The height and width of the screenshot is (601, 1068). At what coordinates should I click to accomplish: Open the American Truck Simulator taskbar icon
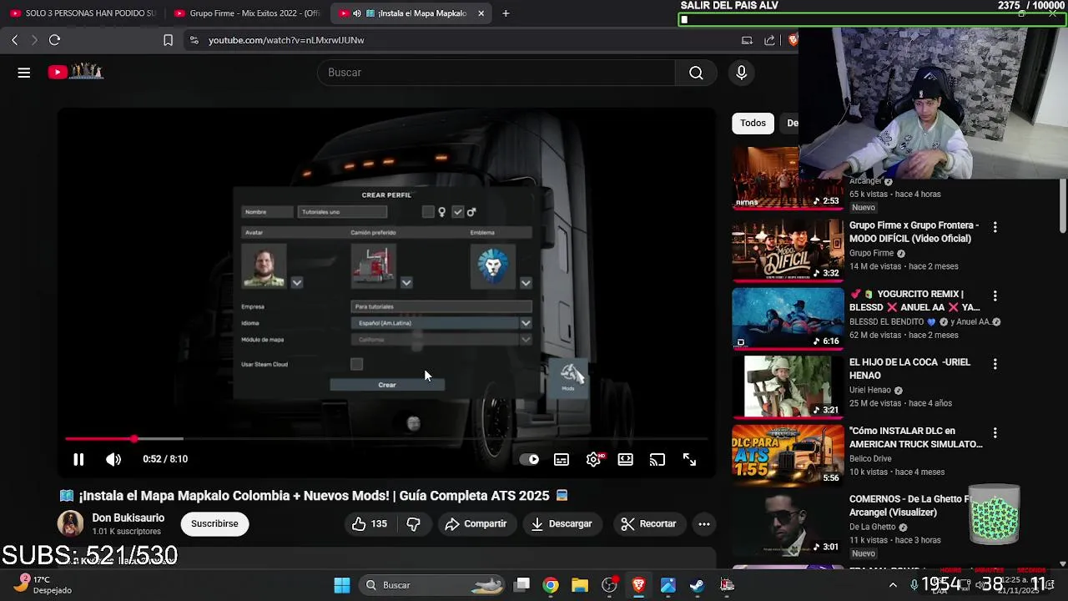(727, 585)
